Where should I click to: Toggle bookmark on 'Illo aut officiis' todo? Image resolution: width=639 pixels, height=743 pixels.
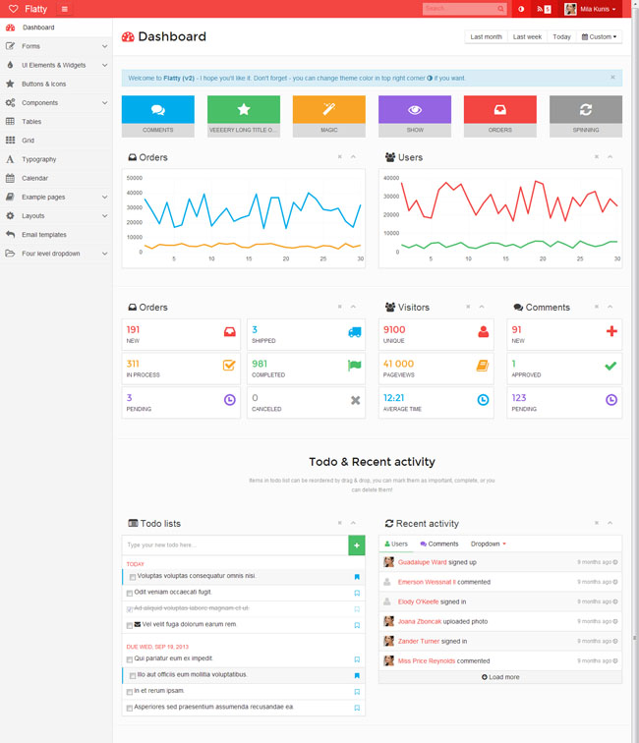(x=357, y=675)
